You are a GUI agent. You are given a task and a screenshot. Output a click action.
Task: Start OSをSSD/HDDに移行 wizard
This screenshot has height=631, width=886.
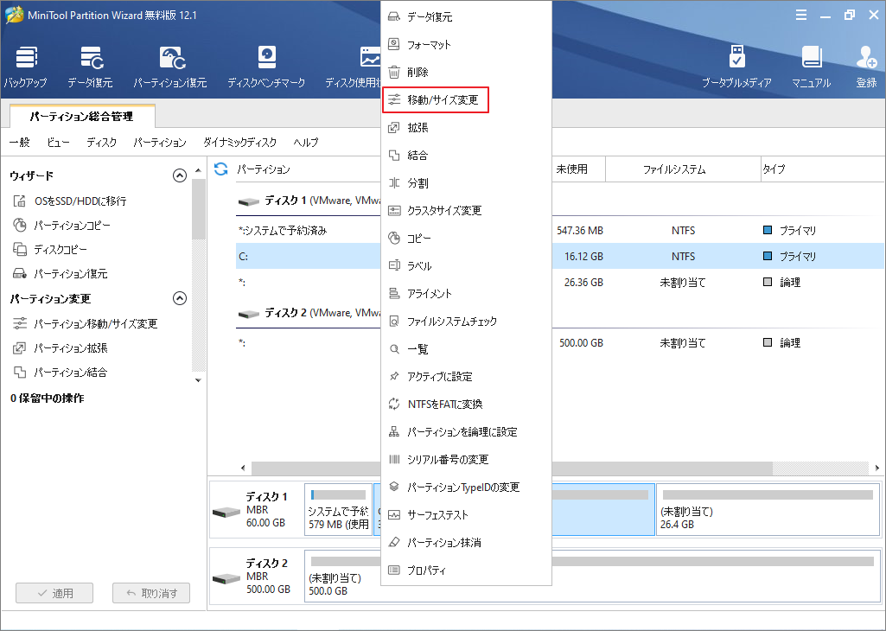tap(69, 201)
